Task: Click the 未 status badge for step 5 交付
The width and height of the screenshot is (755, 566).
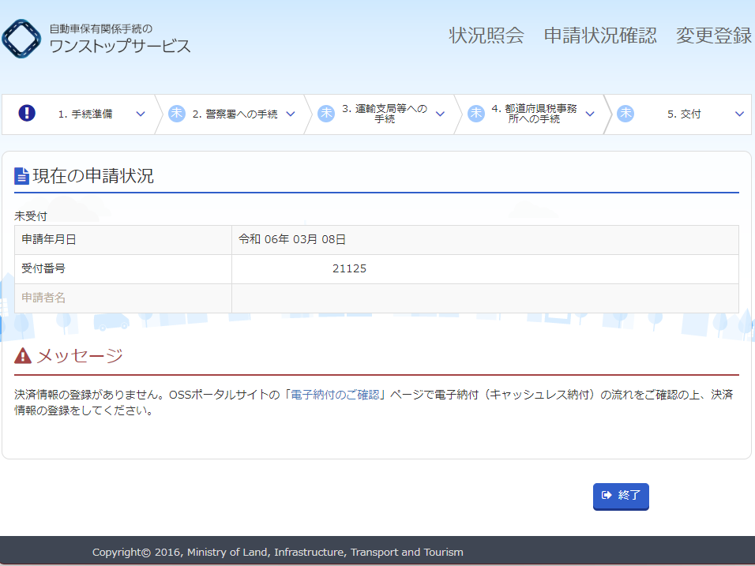Action: click(x=625, y=114)
